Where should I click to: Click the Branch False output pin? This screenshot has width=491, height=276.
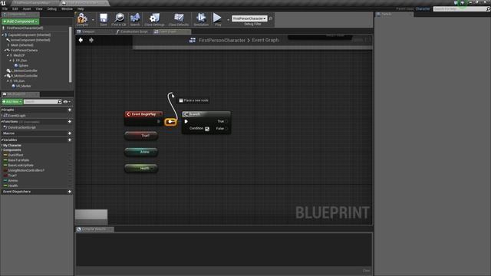226,129
